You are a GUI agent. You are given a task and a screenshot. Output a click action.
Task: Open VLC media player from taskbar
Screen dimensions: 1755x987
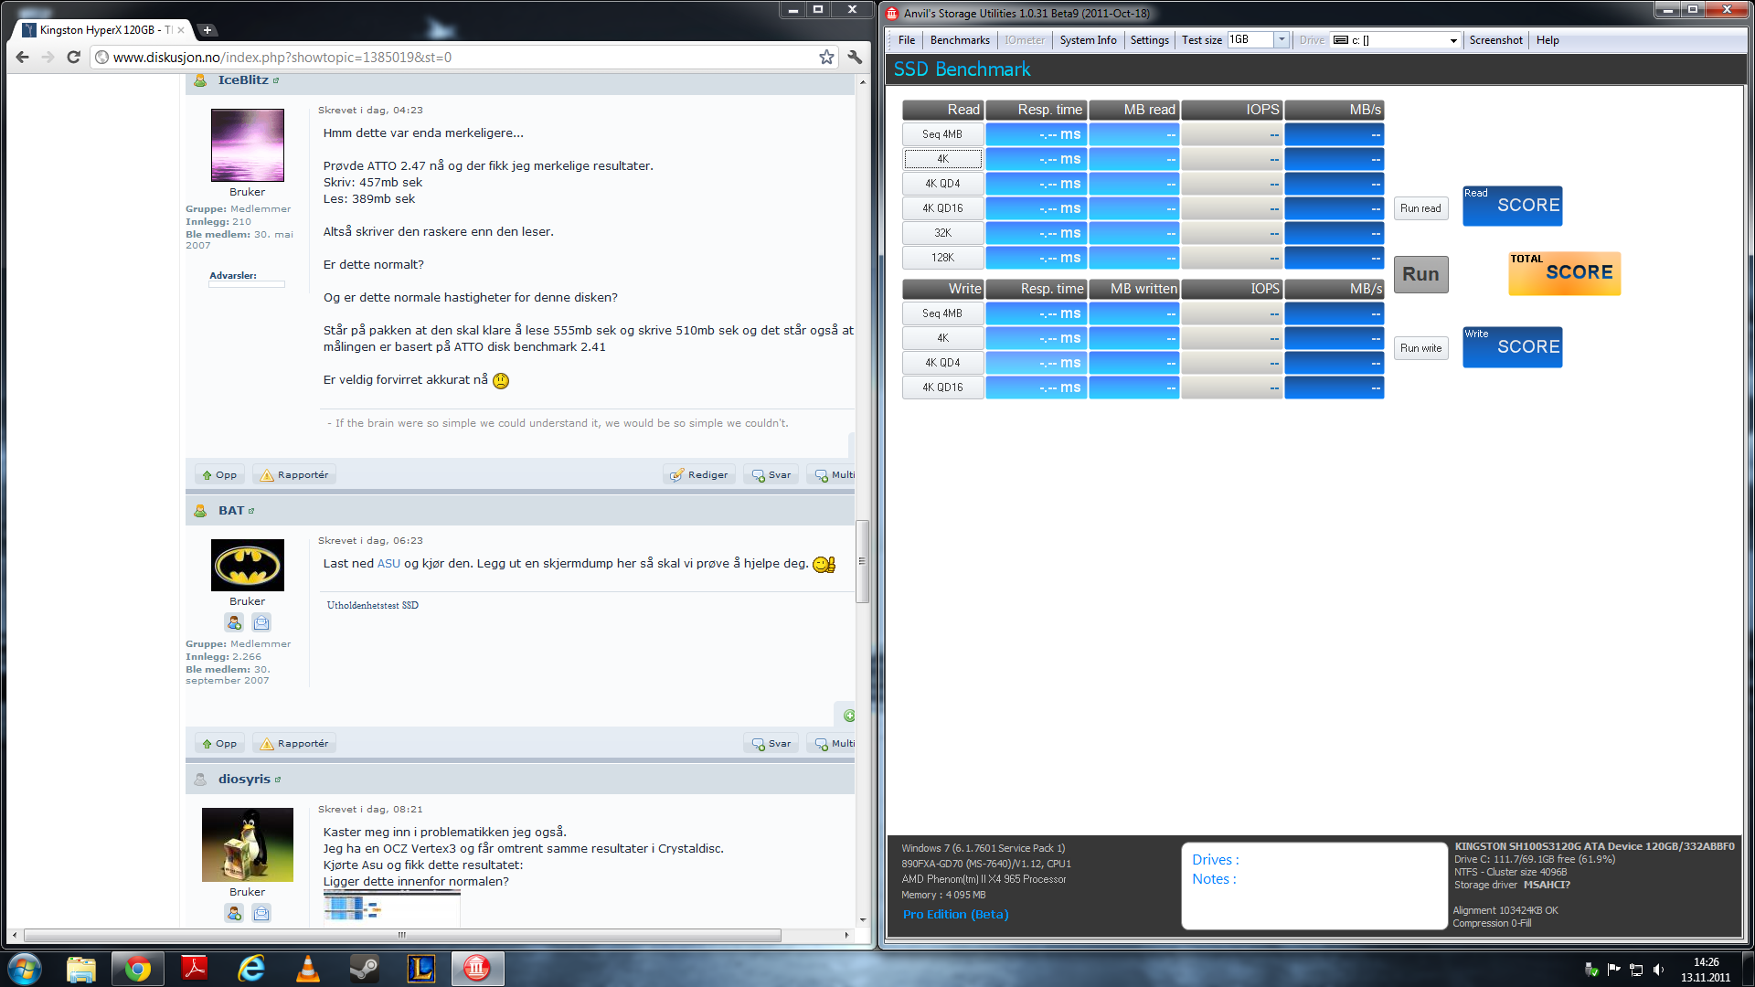(307, 969)
